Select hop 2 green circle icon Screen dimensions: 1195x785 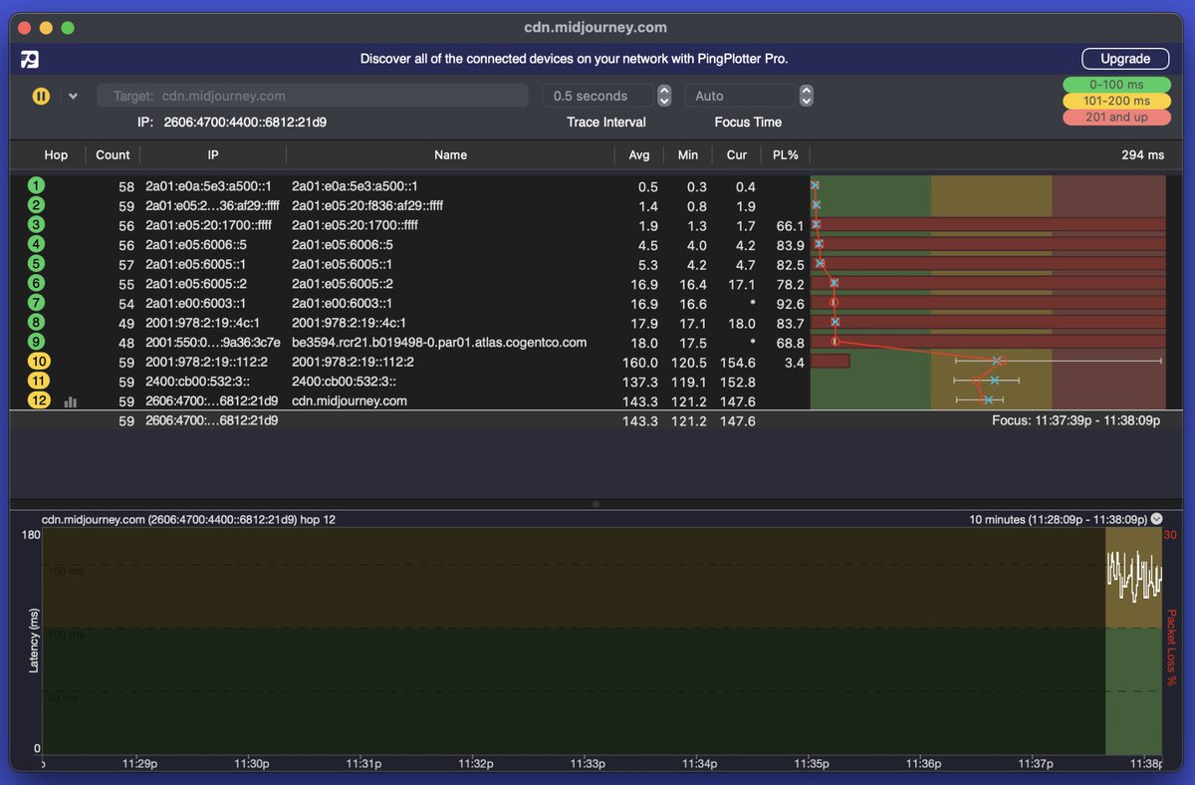37,205
